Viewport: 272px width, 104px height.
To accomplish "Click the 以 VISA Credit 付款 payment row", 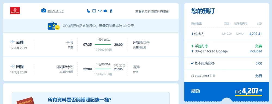I will [x=227, y=76].
